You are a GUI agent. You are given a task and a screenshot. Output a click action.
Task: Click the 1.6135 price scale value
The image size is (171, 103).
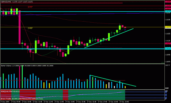click(168, 41)
